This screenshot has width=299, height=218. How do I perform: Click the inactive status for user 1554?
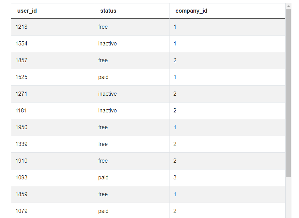(107, 44)
